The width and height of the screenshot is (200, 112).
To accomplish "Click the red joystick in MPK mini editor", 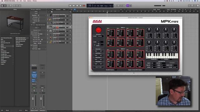I will click(x=98, y=30).
